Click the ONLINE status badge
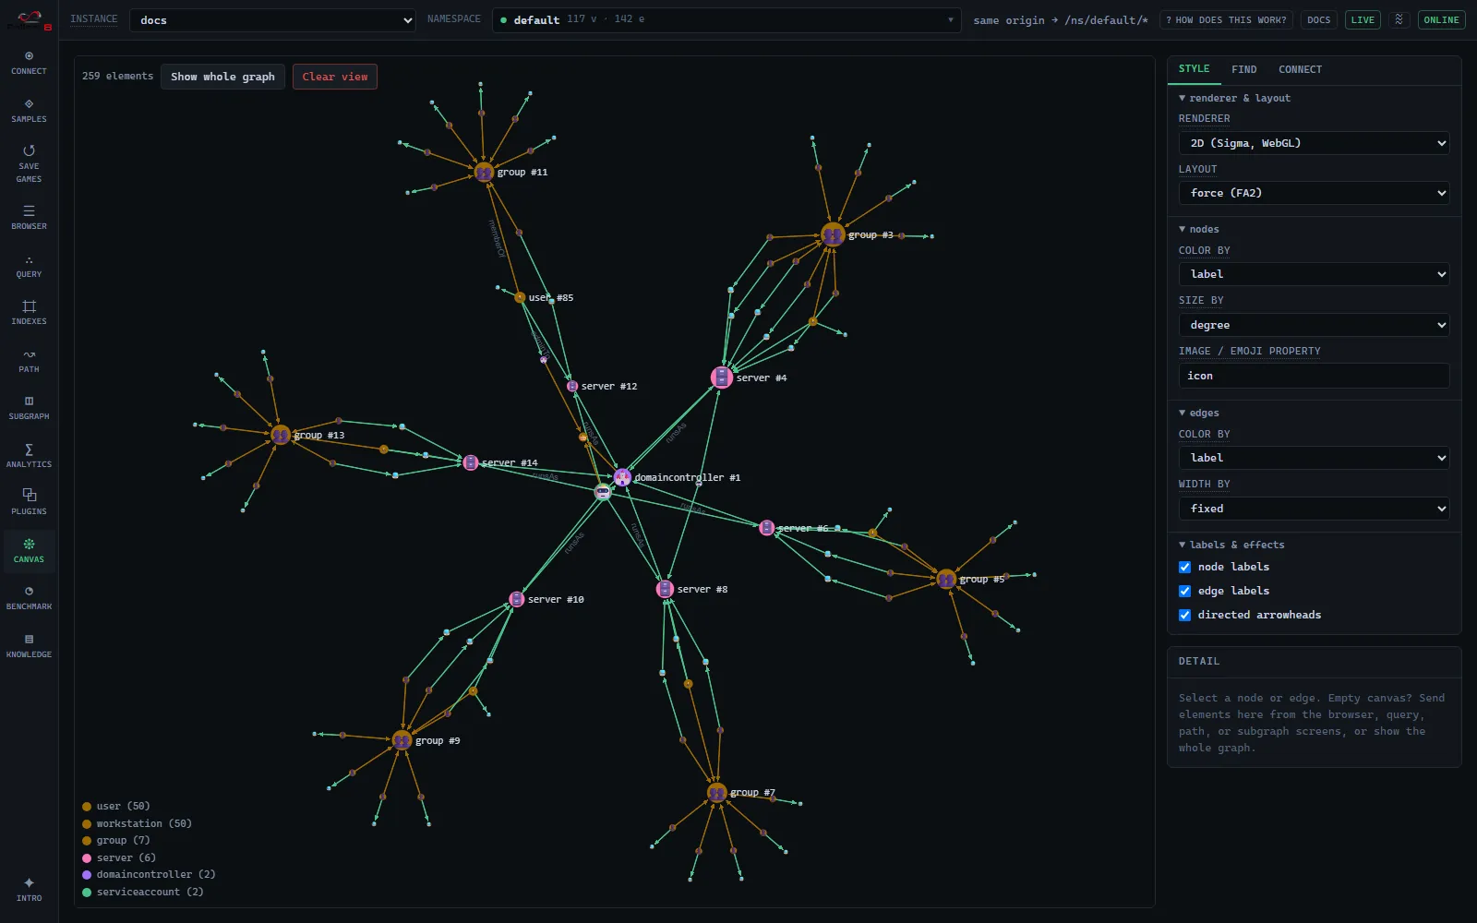The width and height of the screenshot is (1477, 923). 1441,19
